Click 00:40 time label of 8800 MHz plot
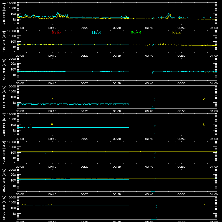The image size is (222, 222). [x=149, y=195]
